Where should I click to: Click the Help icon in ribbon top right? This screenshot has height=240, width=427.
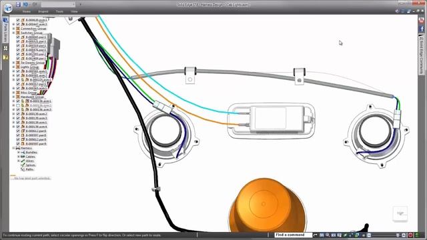click(x=398, y=11)
